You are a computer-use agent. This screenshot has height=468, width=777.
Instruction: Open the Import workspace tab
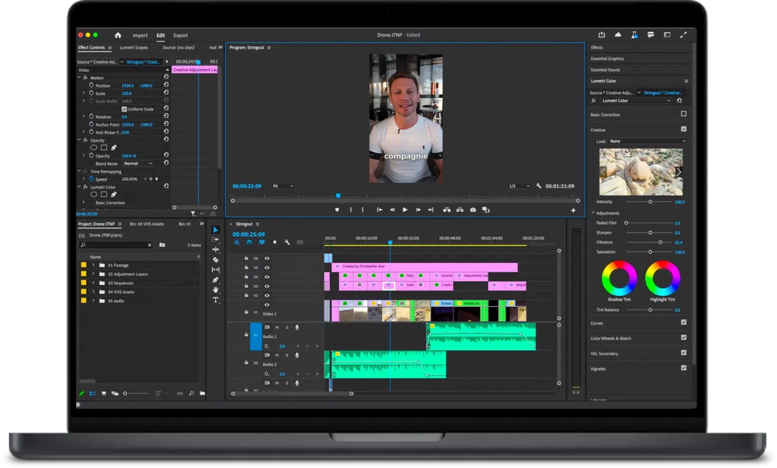coord(140,35)
